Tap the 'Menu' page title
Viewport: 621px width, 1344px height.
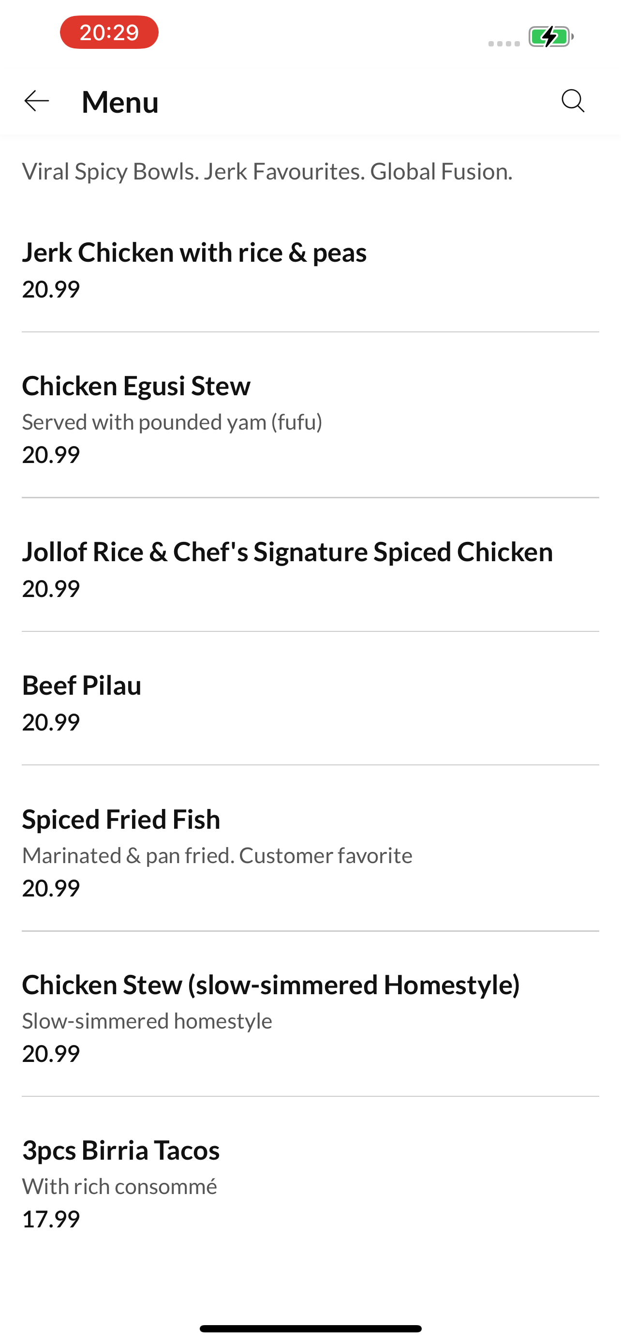click(120, 102)
